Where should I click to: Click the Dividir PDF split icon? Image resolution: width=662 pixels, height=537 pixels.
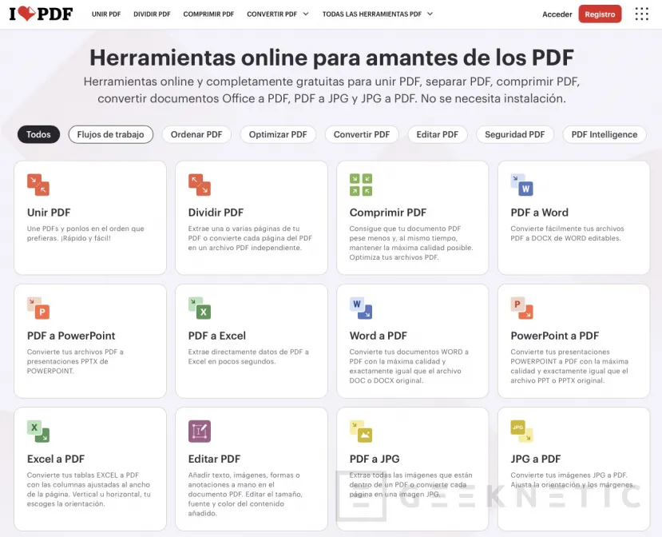pos(200,185)
